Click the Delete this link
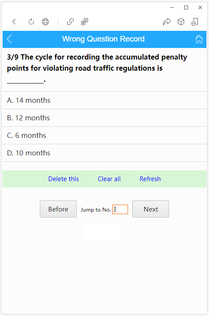This screenshot has width=209, height=316. click(x=63, y=179)
